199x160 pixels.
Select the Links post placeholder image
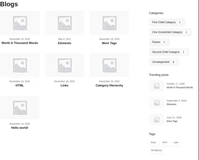click(x=64, y=65)
